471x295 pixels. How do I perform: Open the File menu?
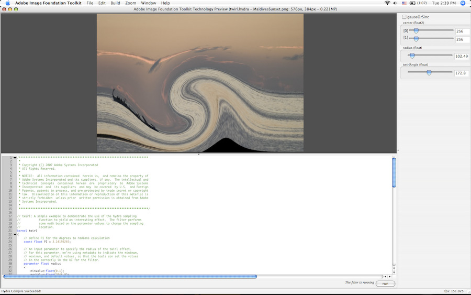pos(89,3)
